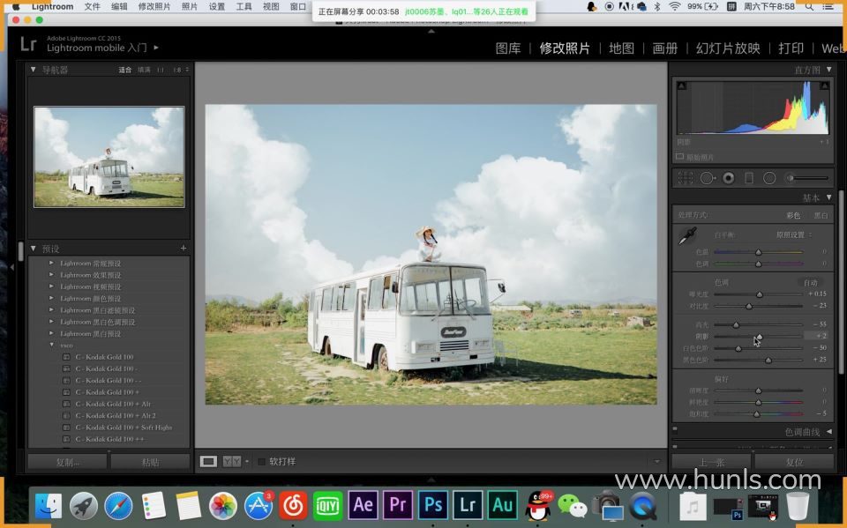847x528 pixels.
Task: Switch to before/after YY view
Action: pos(232,462)
